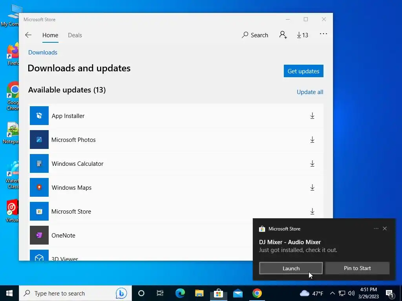The width and height of the screenshot is (402, 301).
Task: Open Microsoft Edge from the taskbar
Action: coord(180,293)
